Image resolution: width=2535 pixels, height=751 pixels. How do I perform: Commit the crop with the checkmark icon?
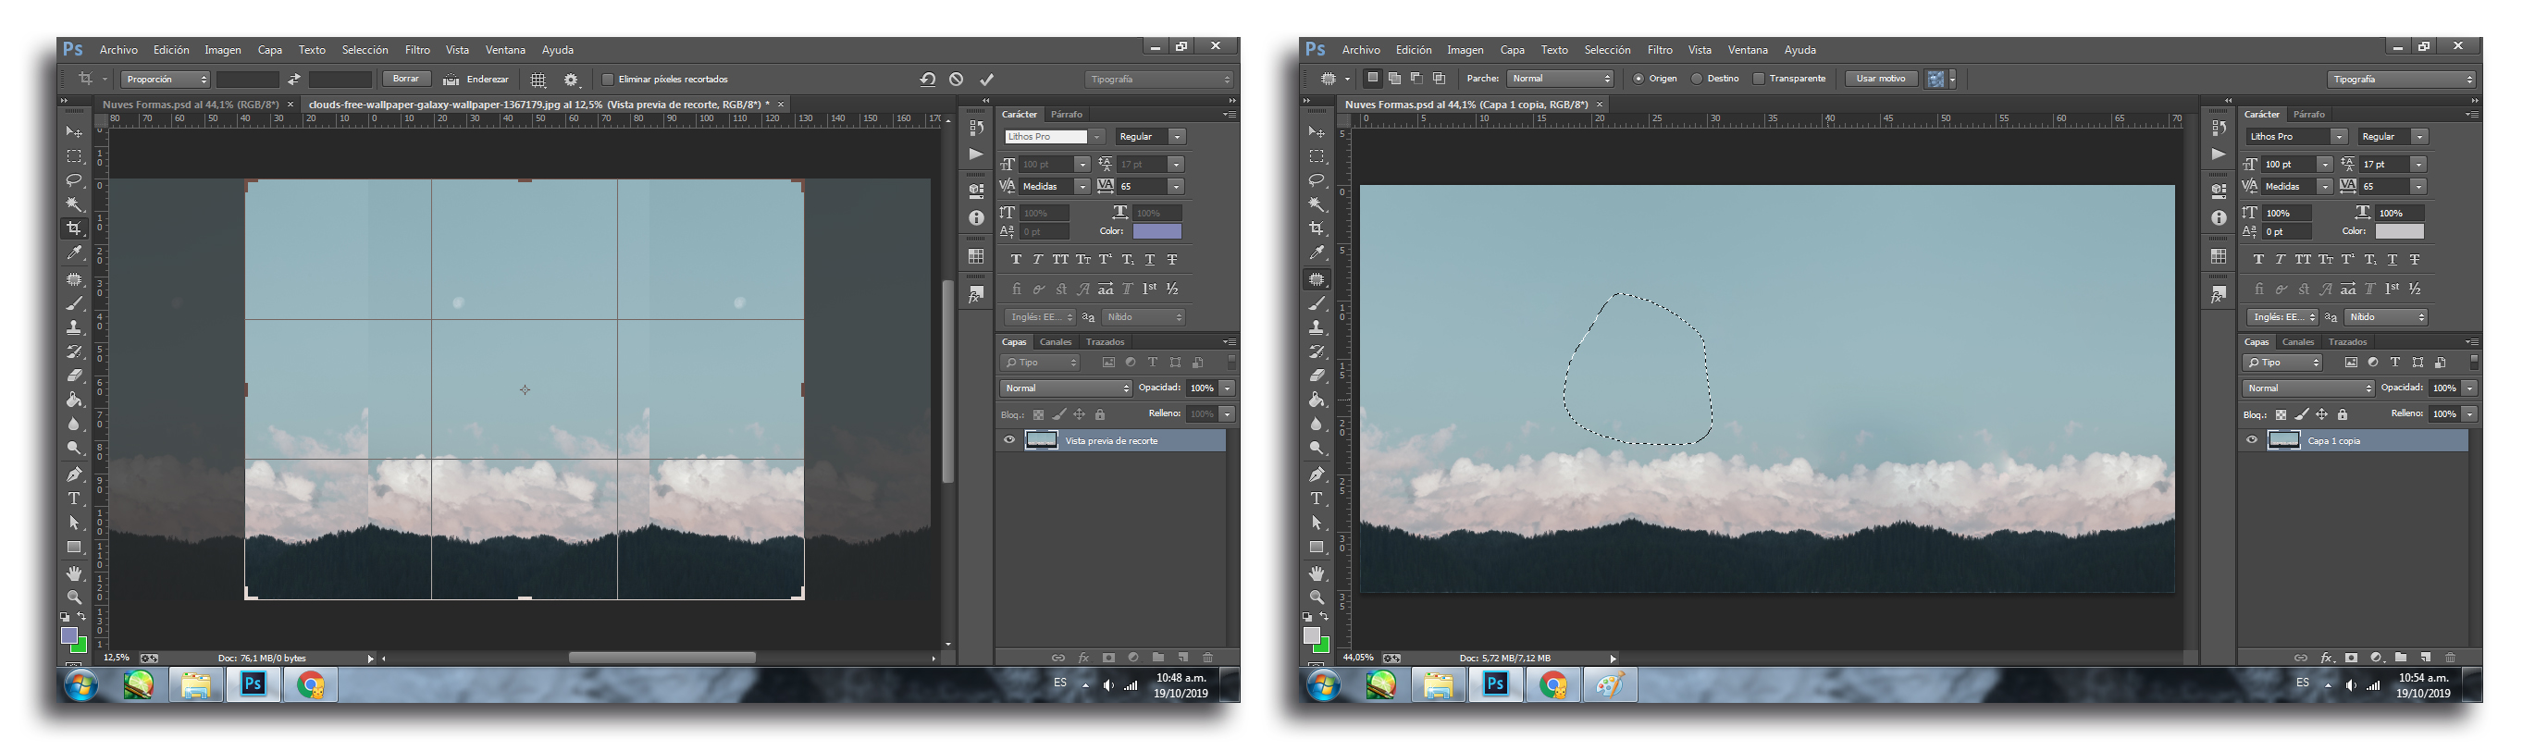click(x=987, y=79)
